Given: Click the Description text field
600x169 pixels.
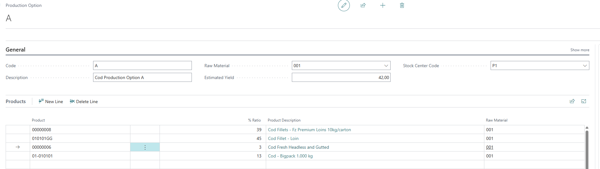Looking at the screenshot, I should tap(142, 77).
